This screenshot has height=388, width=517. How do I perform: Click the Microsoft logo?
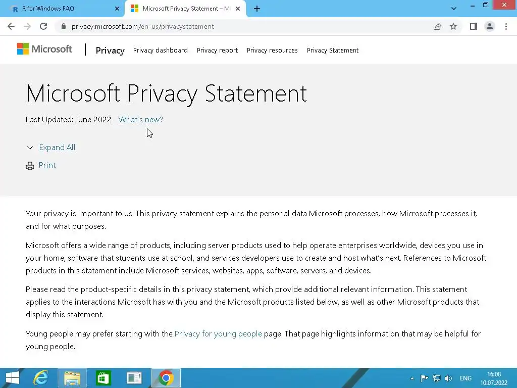click(x=44, y=49)
